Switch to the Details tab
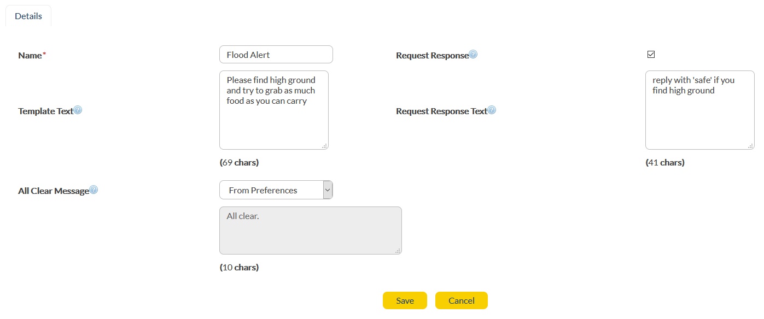The width and height of the screenshot is (764, 319). 28,16
